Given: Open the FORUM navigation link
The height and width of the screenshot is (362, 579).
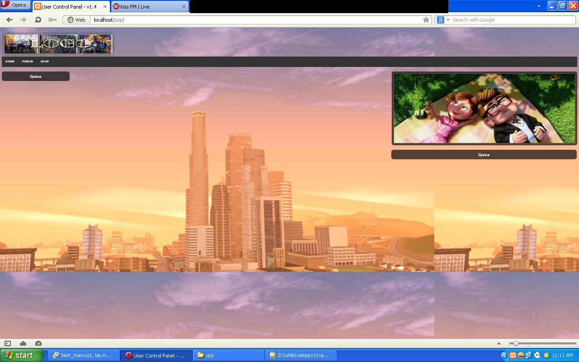Looking at the screenshot, I should coord(28,62).
